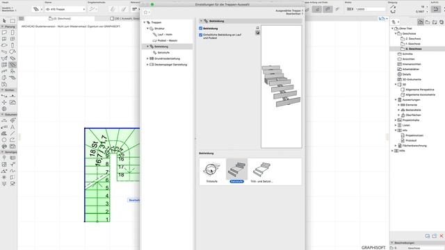The height and width of the screenshot is (250, 445).
Task: Open Schnitte in Navigator
Action: [x=407, y=54]
